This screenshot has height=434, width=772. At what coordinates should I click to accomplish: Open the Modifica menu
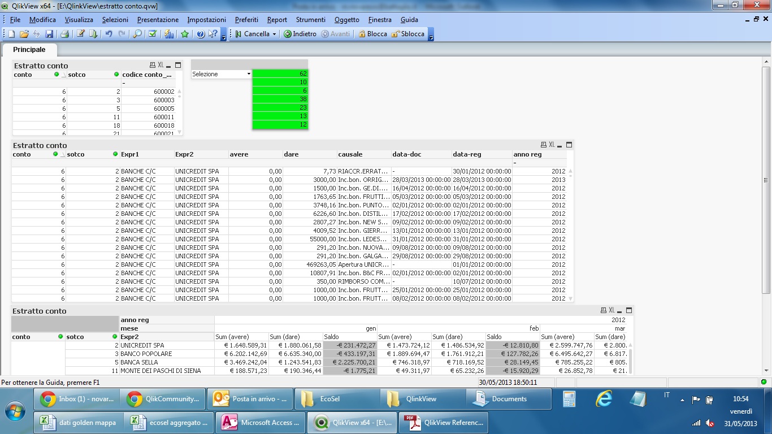click(42, 19)
